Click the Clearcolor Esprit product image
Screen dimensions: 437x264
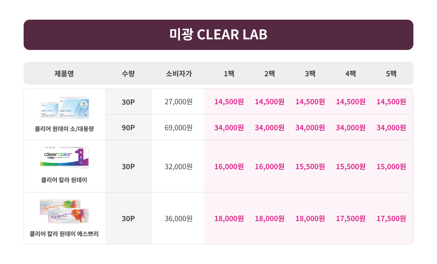coord(64,210)
